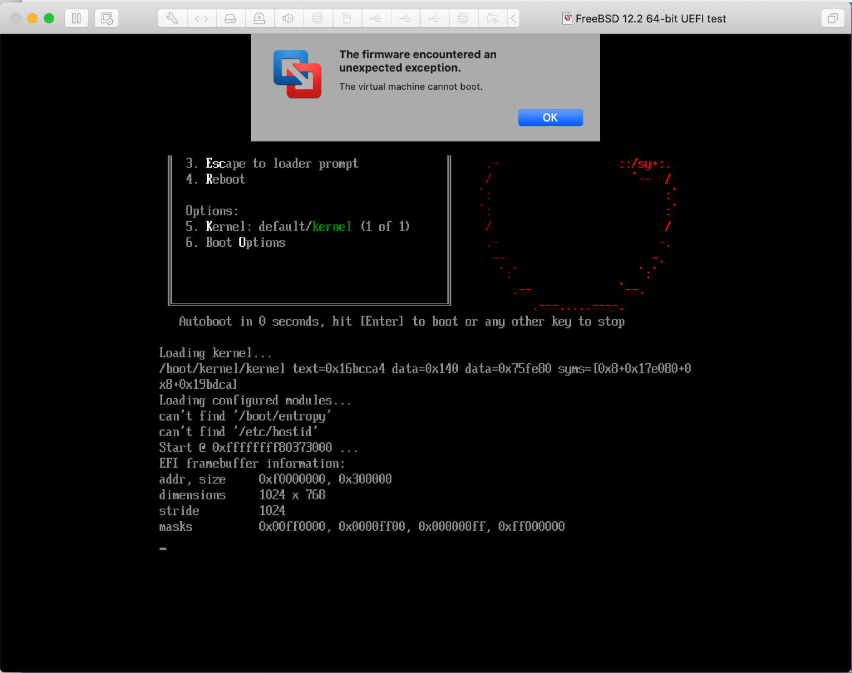Toggle full screen from the title bar icon
The width and height of the screenshot is (852, 673).
click(x=833, y=19)
